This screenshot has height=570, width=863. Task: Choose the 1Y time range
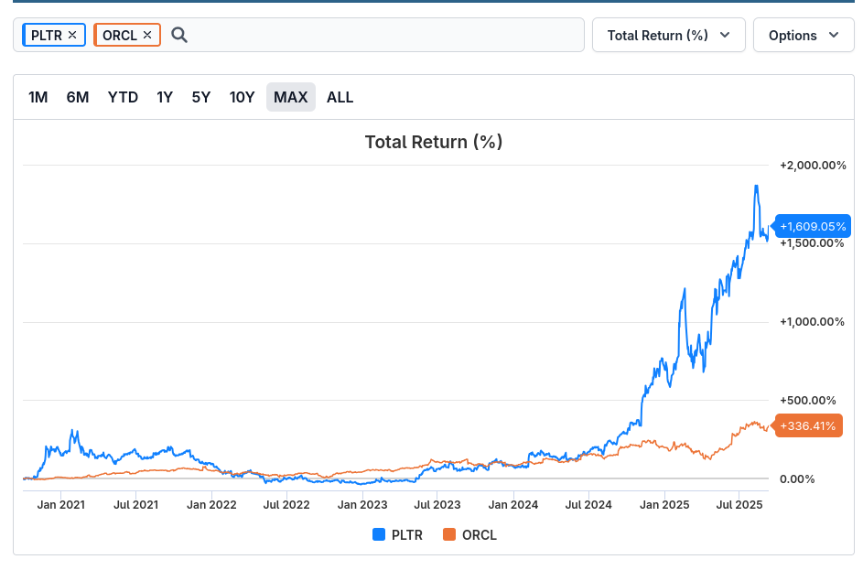pos(165,97)
